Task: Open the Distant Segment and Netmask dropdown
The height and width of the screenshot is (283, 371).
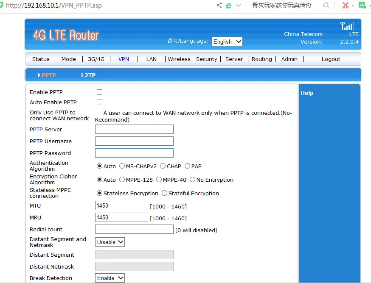Action: (x=110, y=242)
